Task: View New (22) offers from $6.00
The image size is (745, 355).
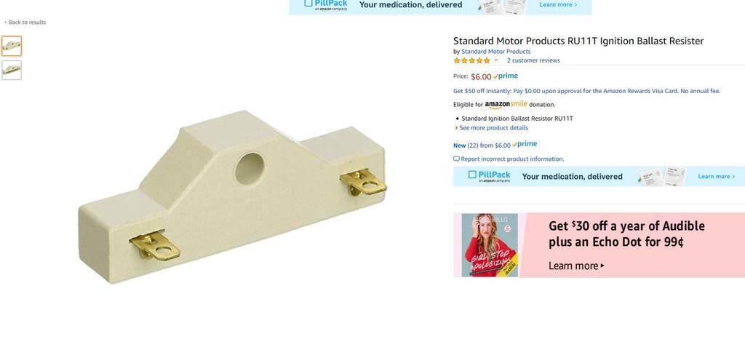Action: (x=482, y=145)
